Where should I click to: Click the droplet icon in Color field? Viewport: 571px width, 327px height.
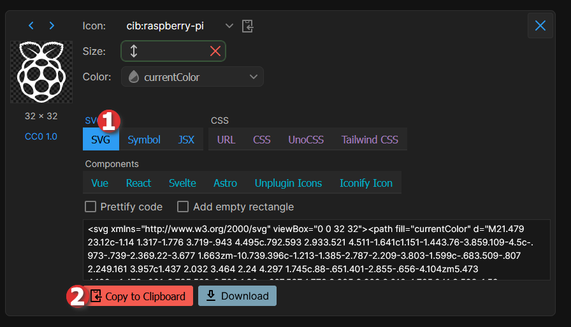click(x=133, y=77)
